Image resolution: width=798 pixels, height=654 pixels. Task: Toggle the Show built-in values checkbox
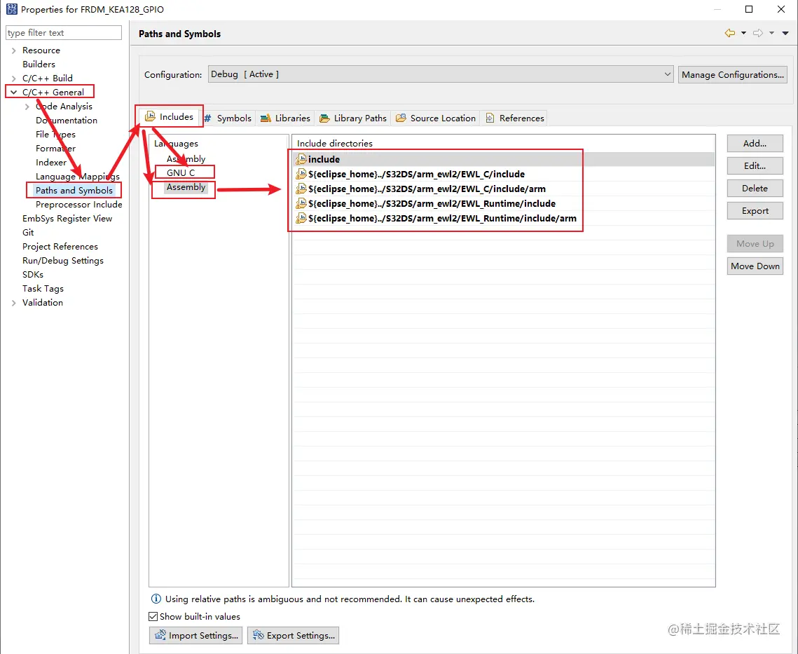[x=153, y=617]
